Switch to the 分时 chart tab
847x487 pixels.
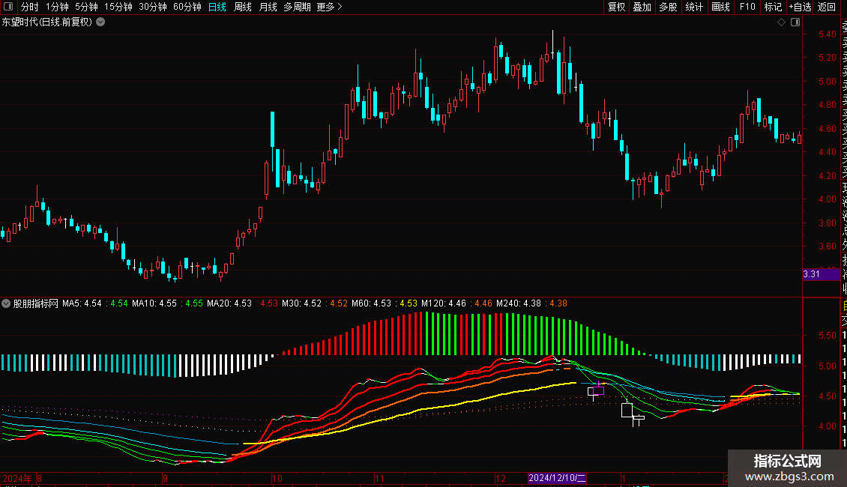click(30, 7)
